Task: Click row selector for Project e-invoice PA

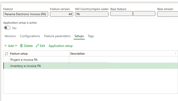Action: [6, 60]
